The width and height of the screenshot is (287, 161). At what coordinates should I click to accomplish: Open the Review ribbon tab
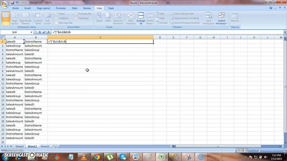tap(87, 8)
